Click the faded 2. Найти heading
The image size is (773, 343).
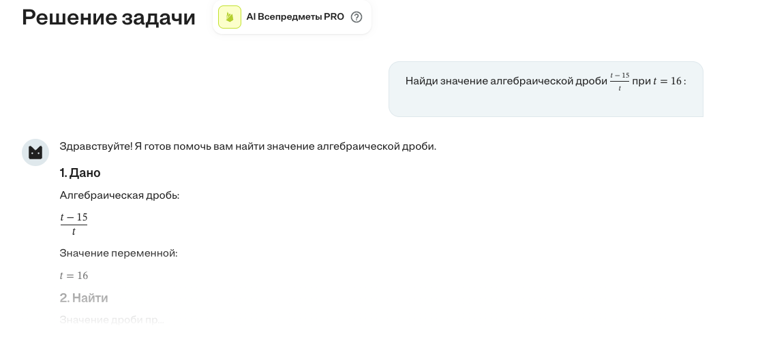(x=84, y=297)
